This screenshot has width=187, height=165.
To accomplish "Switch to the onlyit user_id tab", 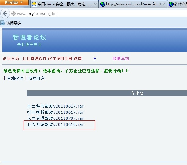I will [131, 4].
